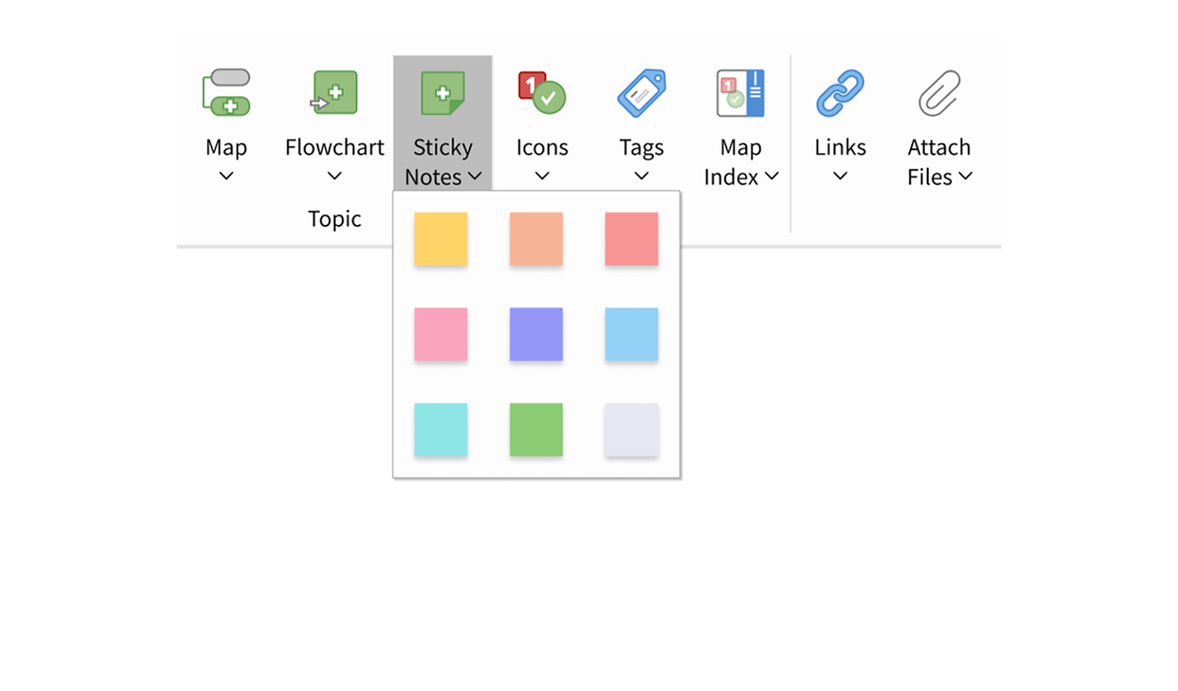Pick the light gray sticky note
The image size is (1178, 691).
click(631, 429)
